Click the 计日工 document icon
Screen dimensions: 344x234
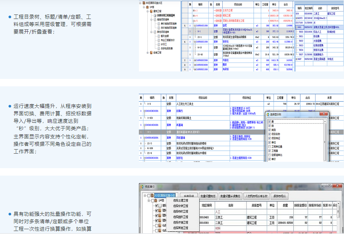pos(158,44)
